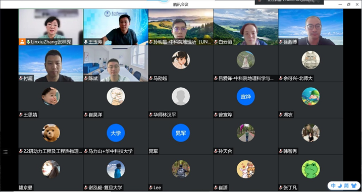This screenshot has height=192, width=362.
Task: Click the speaking notification banner at top
Action: pyautogui.click(x=289, y=2)
